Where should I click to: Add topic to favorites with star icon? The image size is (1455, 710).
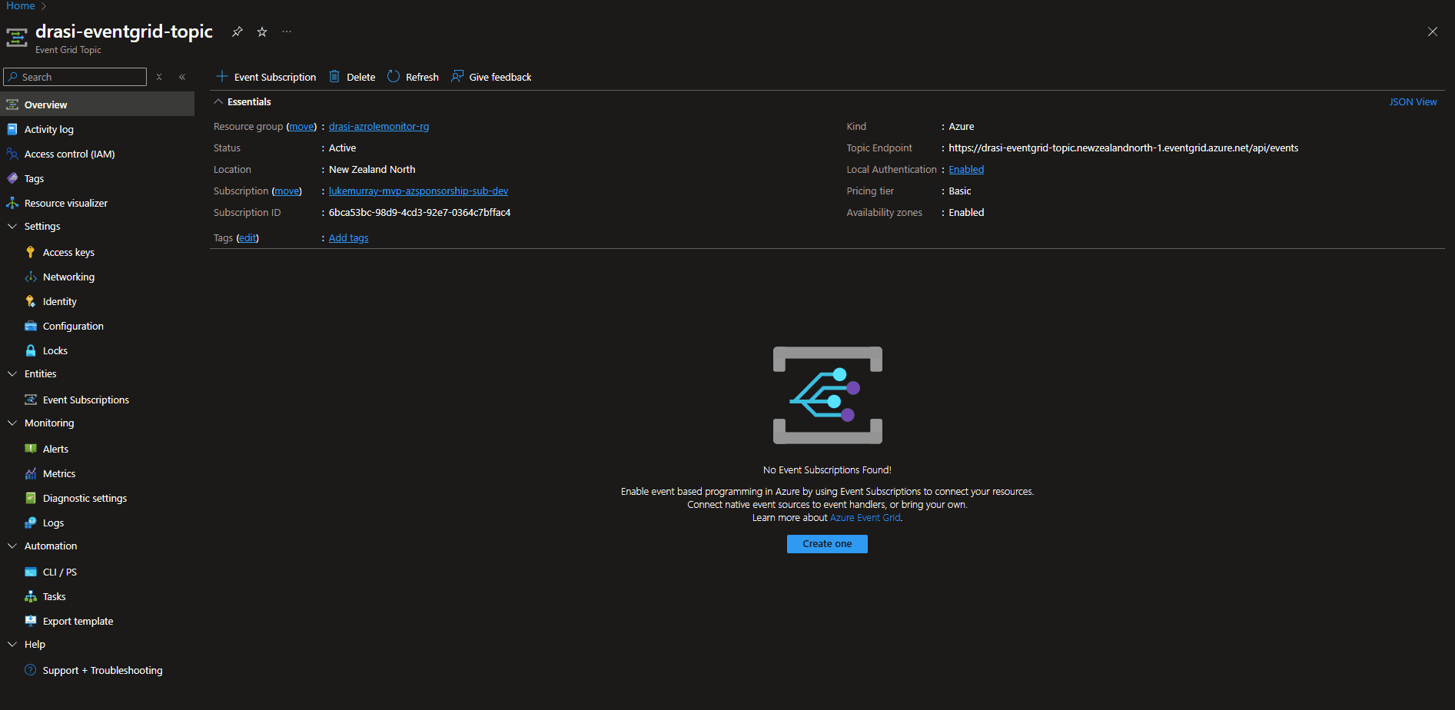262,32
